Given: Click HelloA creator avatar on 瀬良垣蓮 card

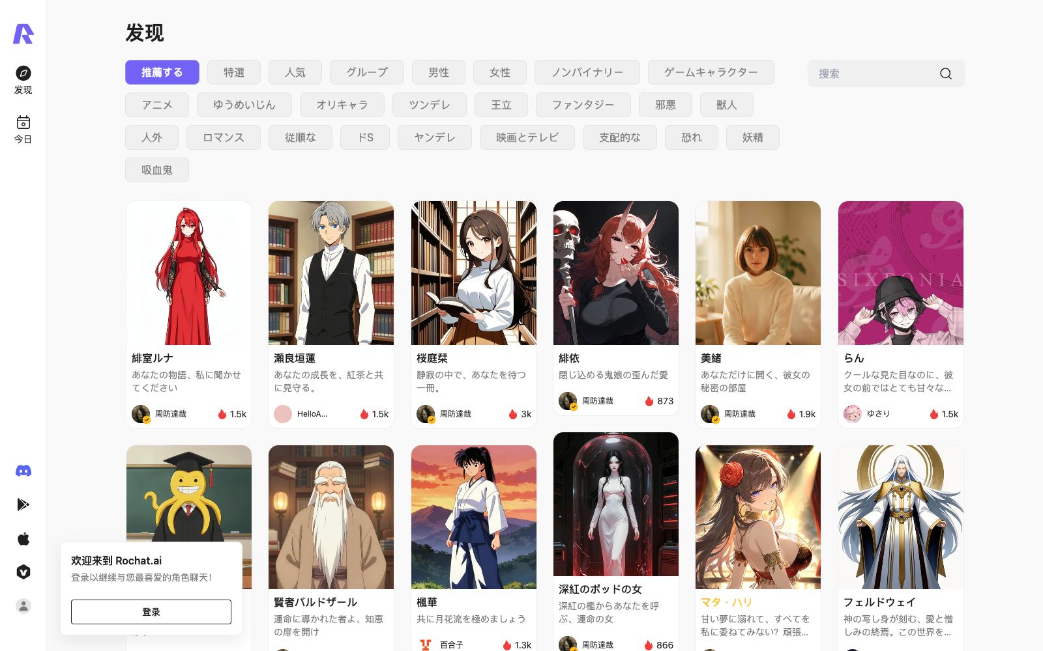Looking at the screenshot, I should pos(283,414).
